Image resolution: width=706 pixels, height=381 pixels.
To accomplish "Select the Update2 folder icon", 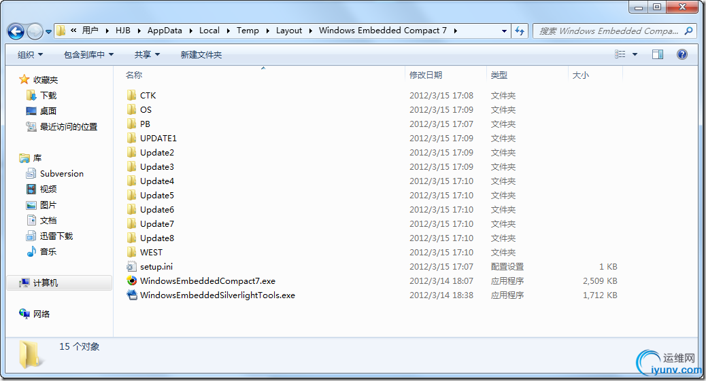I will click(x=131, y=152).
